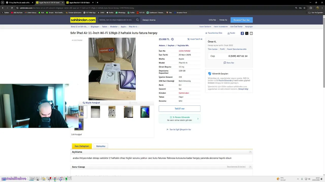325x182 pixels.
Task: Open browser zoom icon in address bar
Action: coord(296,8)
